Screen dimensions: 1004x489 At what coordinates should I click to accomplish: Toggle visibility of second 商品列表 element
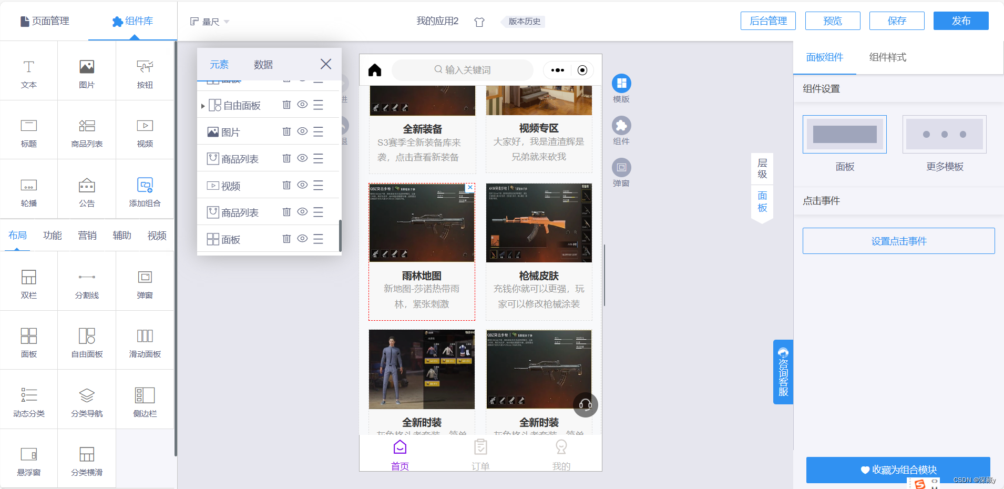(302, 212)
